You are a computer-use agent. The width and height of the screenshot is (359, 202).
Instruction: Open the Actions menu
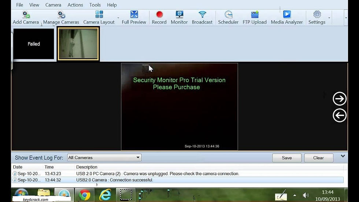coord(75,5)
